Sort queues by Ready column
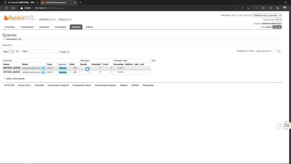The image size is (291, 164). point(84,64)
